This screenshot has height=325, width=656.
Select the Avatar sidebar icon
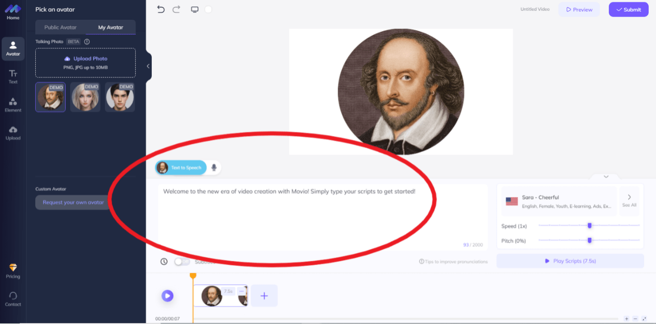[13, 49]
